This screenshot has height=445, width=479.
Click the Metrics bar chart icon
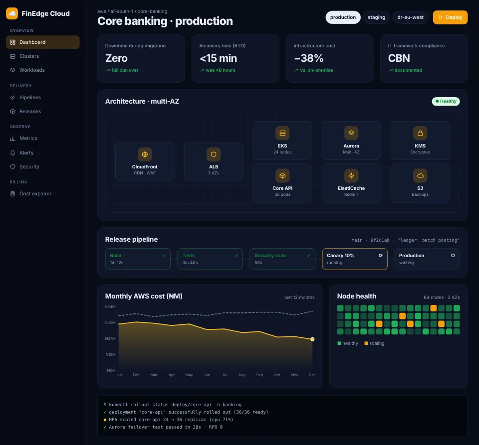click(12, 139)
